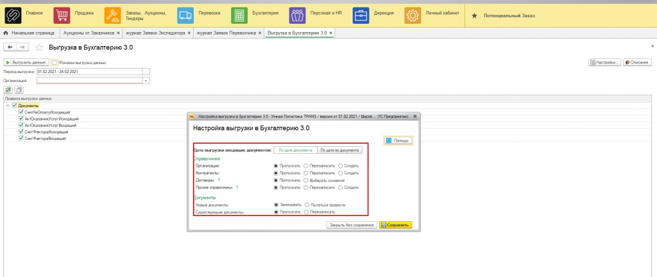Click the Правила выгрузки данных column header
657x277 pixels.
(x=328, y=99)
